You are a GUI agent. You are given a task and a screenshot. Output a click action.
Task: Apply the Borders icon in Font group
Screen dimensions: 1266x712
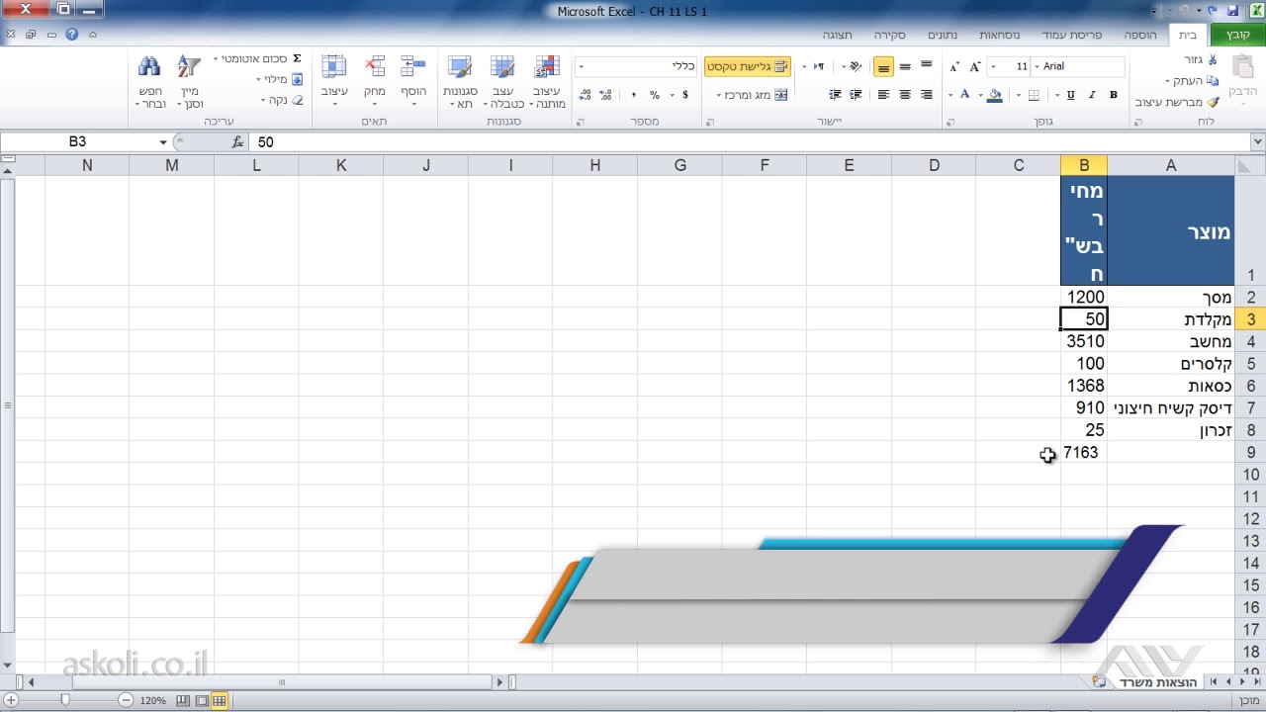coord(1034,95)
